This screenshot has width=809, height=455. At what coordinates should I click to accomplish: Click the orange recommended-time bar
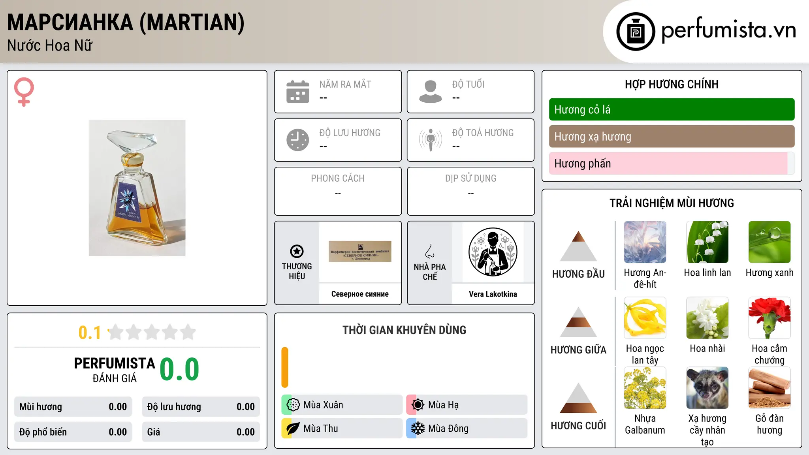[x=285, y=367]
